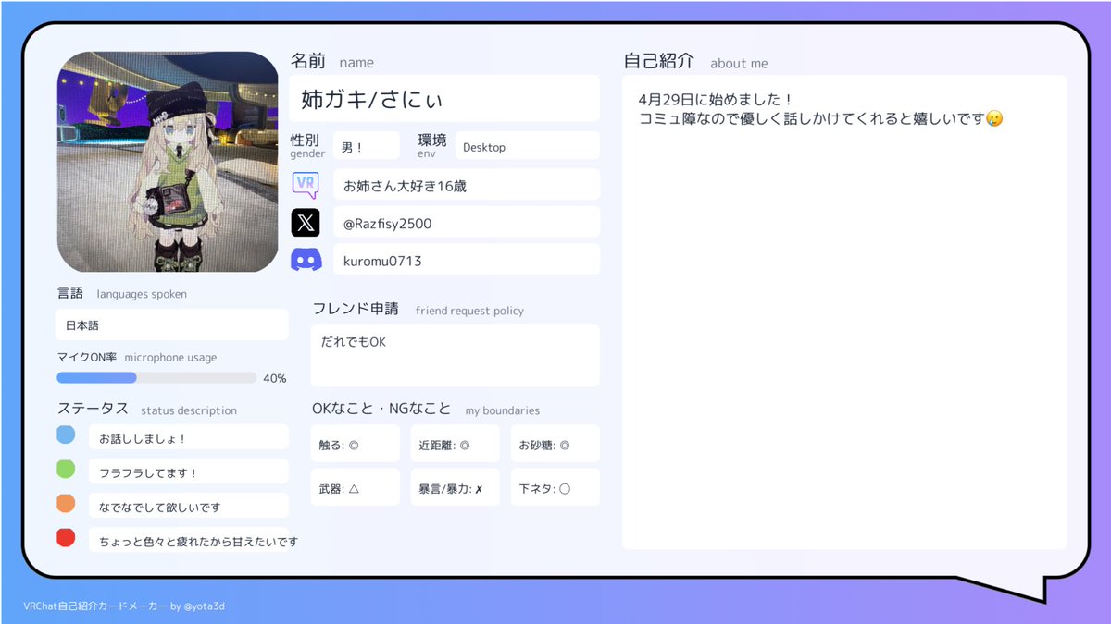Click the languages field showing 日本語
The image size is (1111, 624).
[x=172, y=325]
